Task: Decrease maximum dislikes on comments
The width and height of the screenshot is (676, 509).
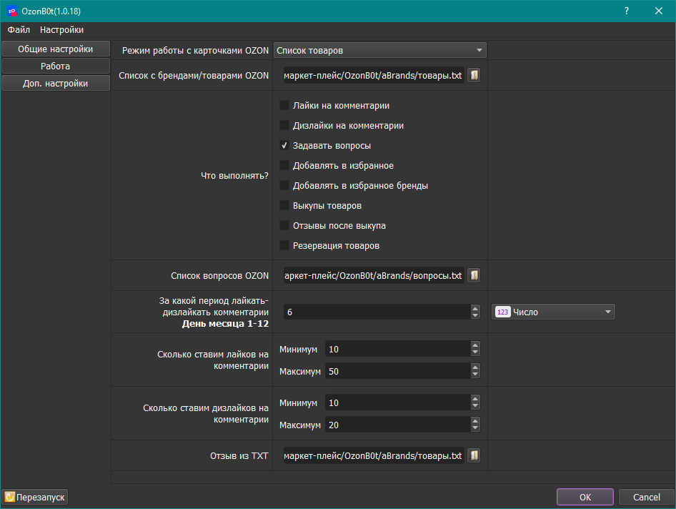Action: (475, 429)
